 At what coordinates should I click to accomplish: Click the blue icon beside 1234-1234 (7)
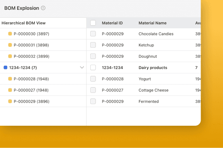coord(6,68)
